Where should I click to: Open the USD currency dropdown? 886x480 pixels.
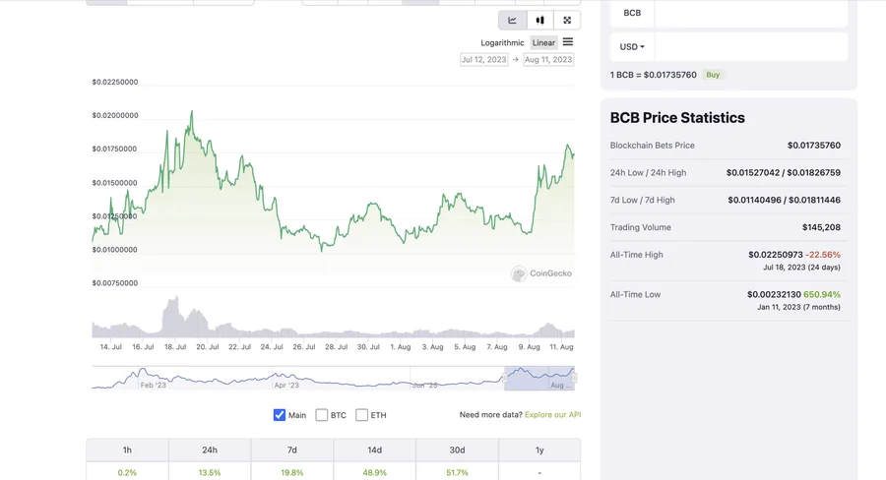tap(632, 46)
